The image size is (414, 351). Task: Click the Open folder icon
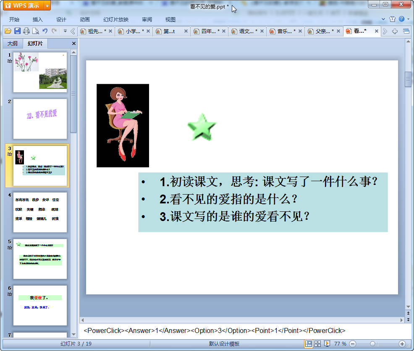point(8,31)
